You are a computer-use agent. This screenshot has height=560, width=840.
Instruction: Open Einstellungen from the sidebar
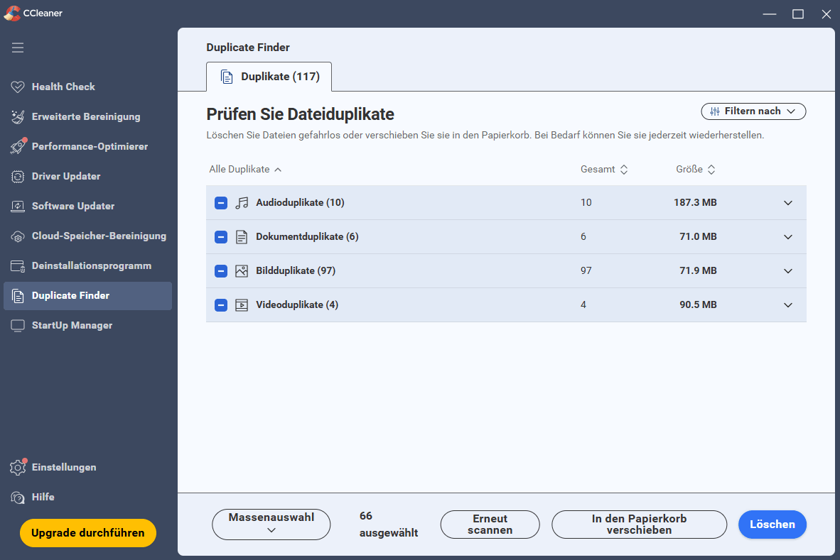click(88, 467)
